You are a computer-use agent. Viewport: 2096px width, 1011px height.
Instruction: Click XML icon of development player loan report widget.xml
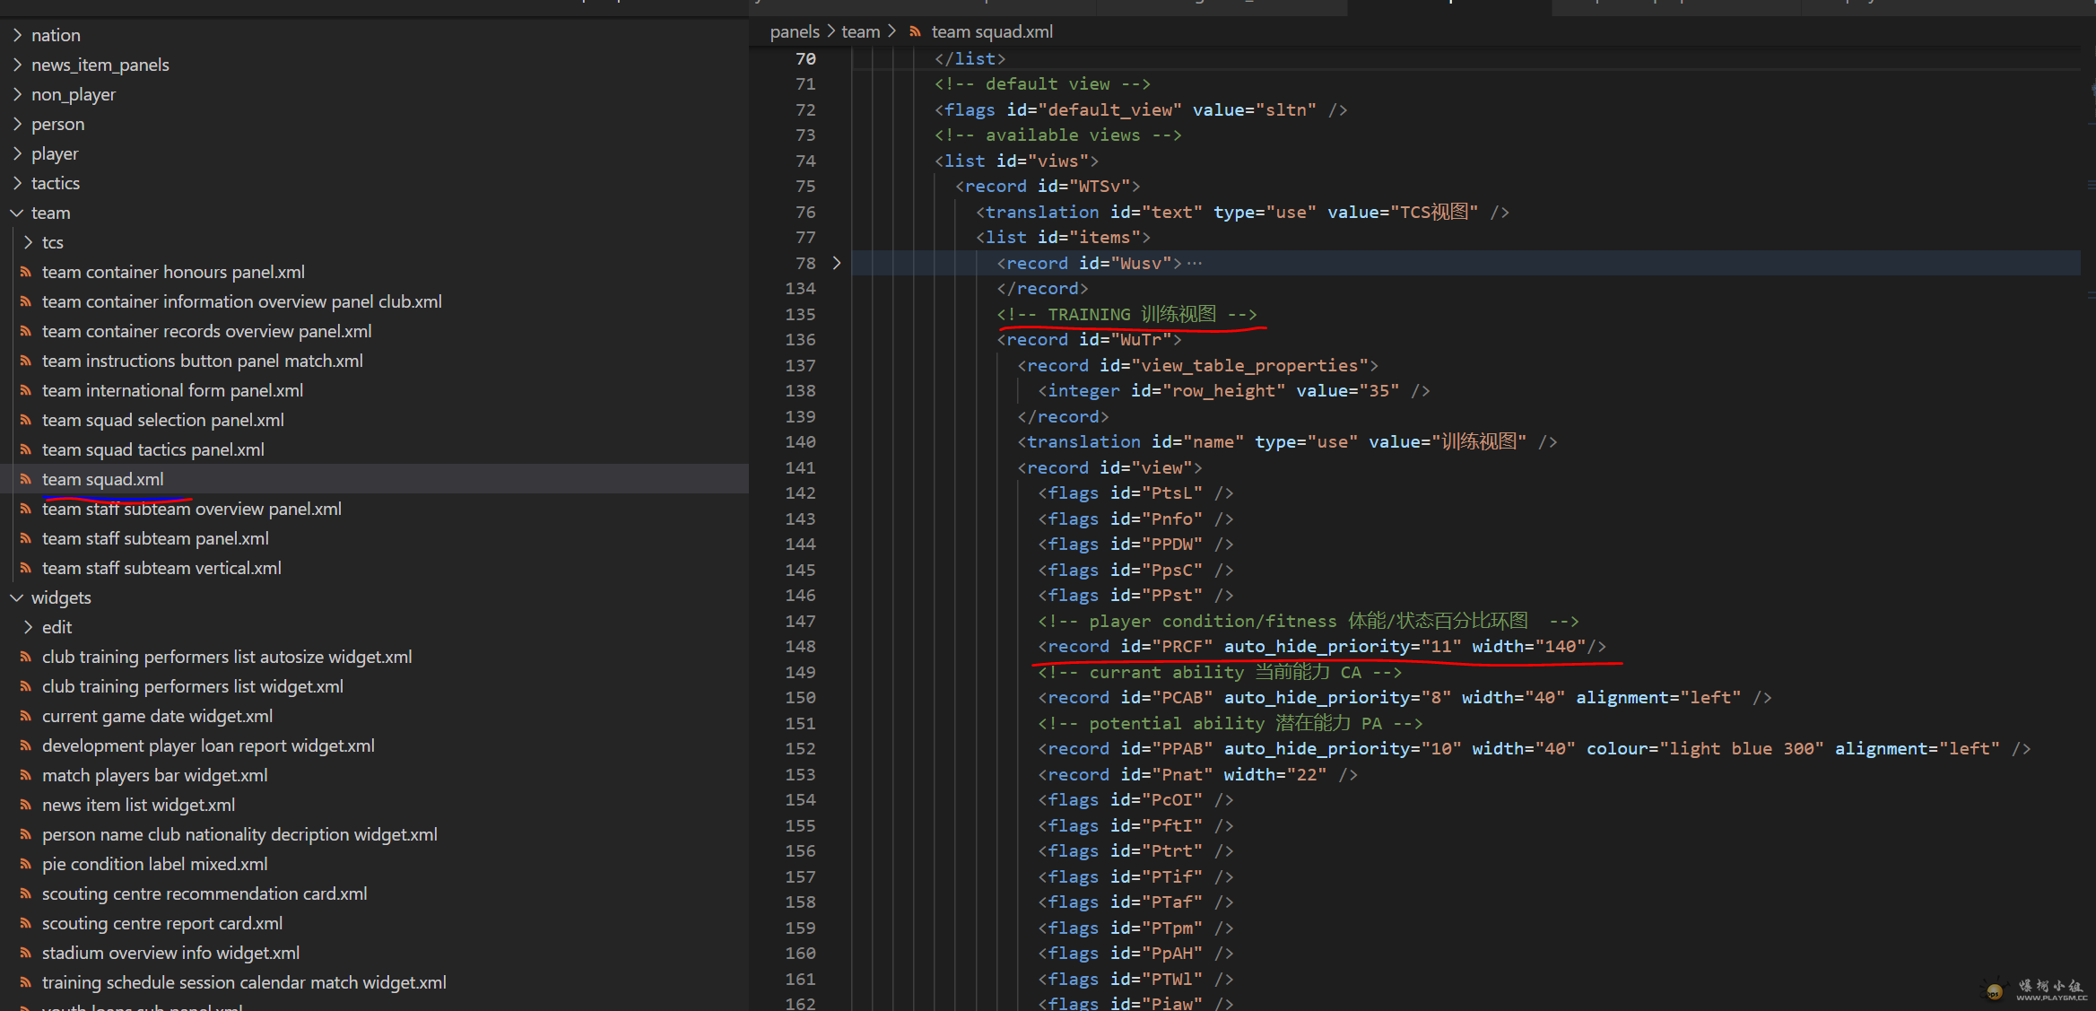pos(26,745)
